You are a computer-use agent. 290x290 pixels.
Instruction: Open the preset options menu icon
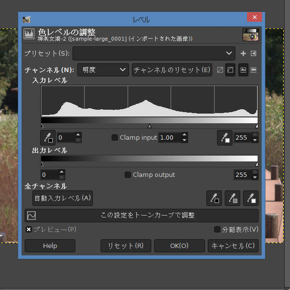coord(253,54)
